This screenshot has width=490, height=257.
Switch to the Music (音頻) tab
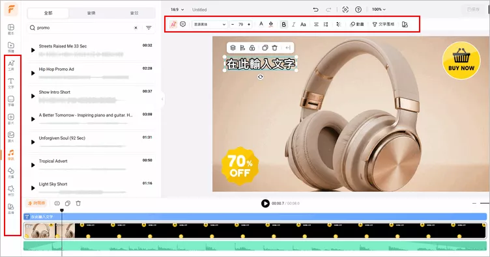coord(91,13)
